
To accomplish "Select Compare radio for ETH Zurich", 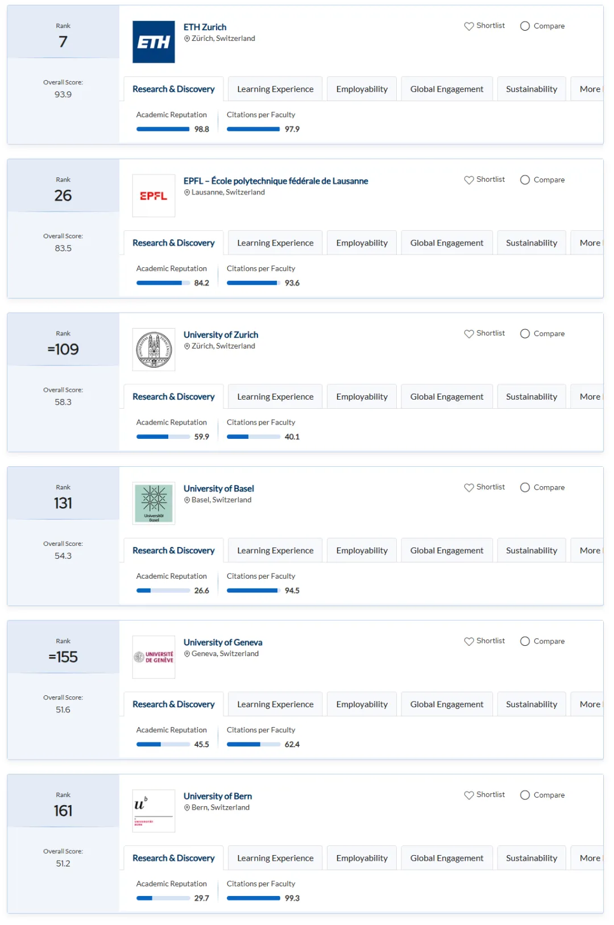I will click(525, 26).
